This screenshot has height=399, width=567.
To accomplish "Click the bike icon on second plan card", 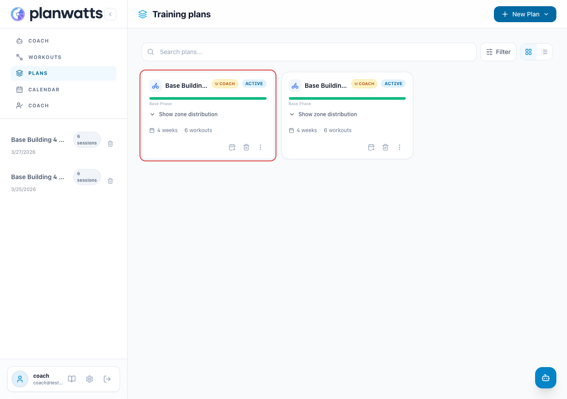I will 295,86.
